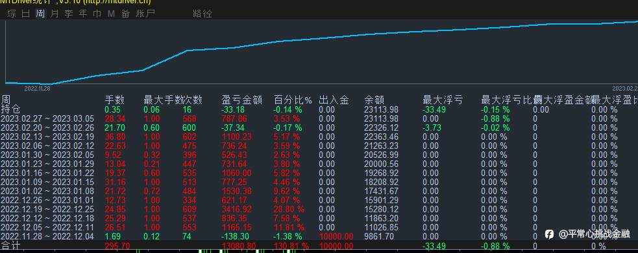Click the 次数 column header

point(193,100)
